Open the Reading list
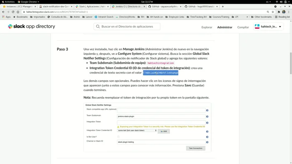Image resolution: width=292 pixels, height=164 pixels. click(282, 17)
